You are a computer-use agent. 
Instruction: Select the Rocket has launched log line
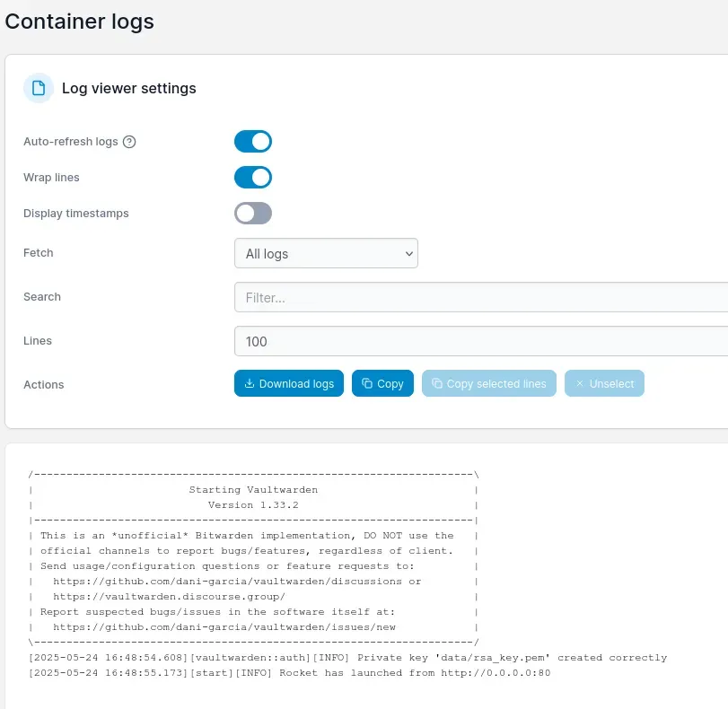[289, 673]
